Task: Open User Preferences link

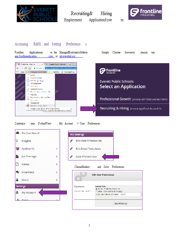Action: [x=86, y=157]
